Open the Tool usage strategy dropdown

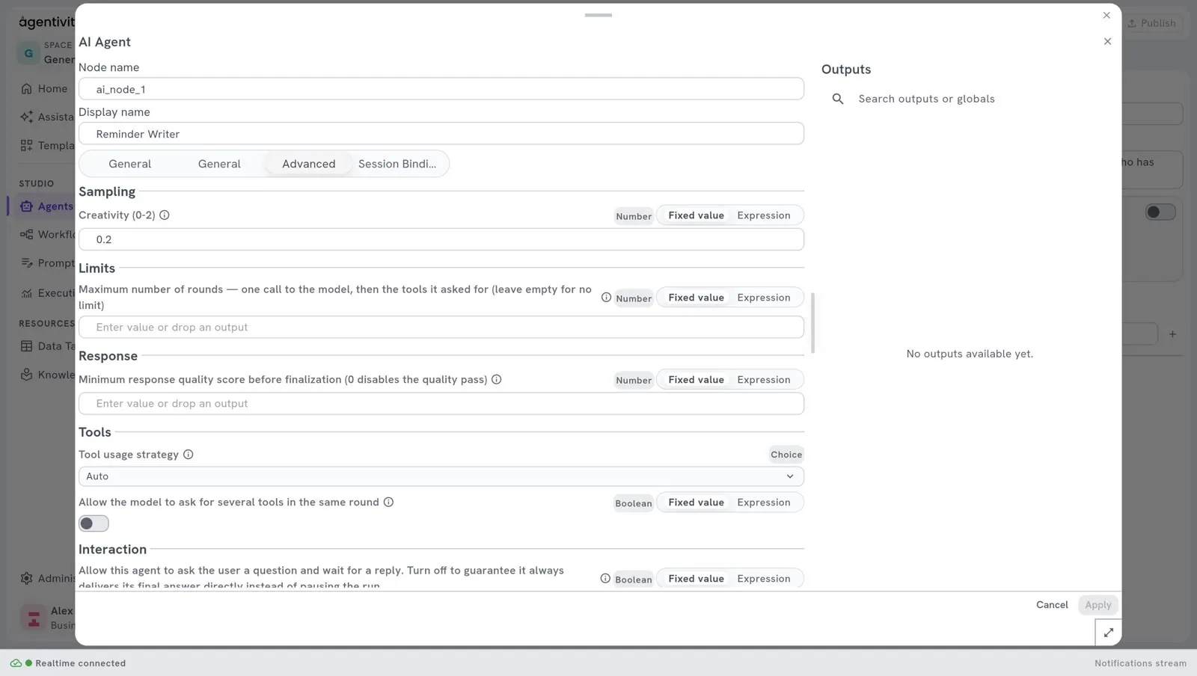(441, 476)
